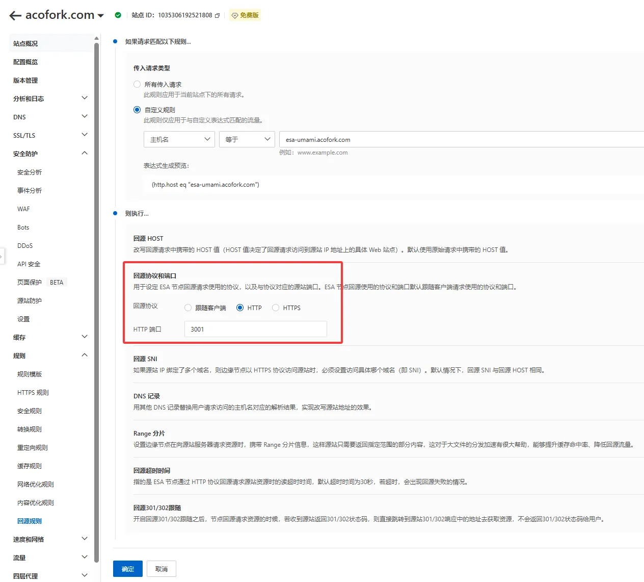Click the 确定 confirm button
The width and height of the screenshot is (644, 582).
(128, 569)
